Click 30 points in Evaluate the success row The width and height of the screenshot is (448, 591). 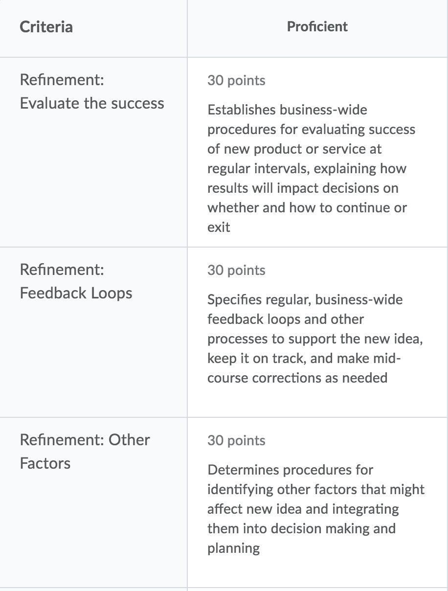[x=236, y=80]
